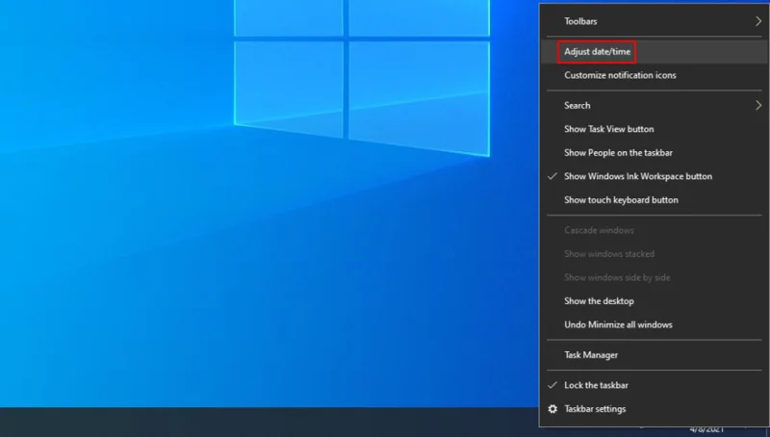Select Show the desktop

click(x=654, y=301)
